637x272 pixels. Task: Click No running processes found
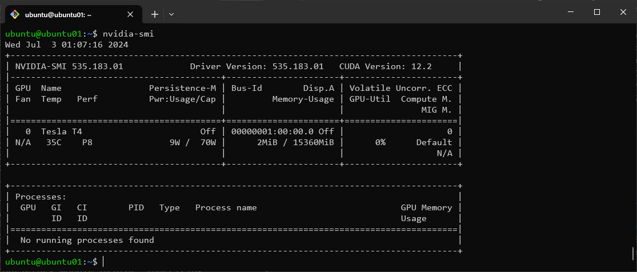pyautogui.click(x=87, y=240)
